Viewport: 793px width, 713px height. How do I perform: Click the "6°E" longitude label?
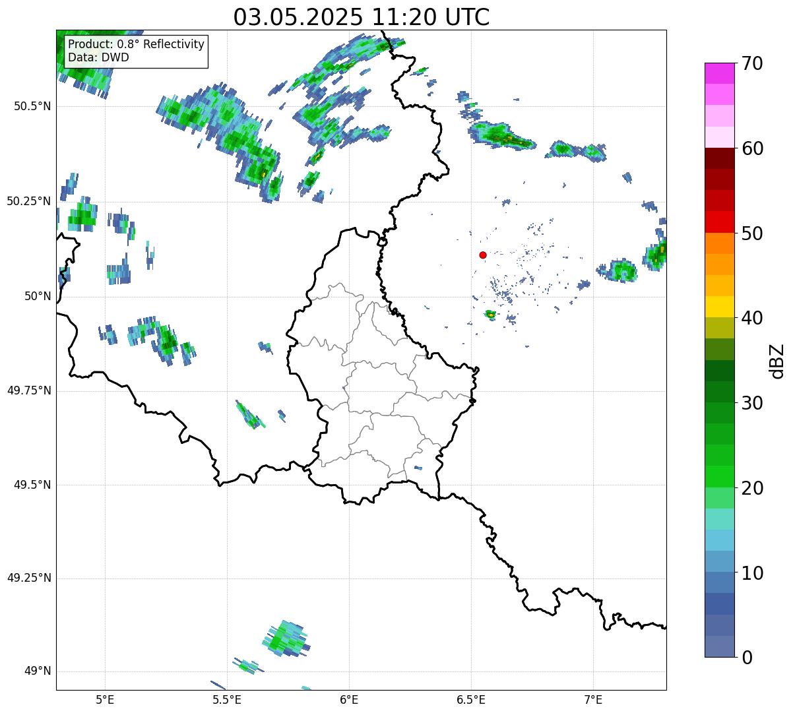[349, 699]
